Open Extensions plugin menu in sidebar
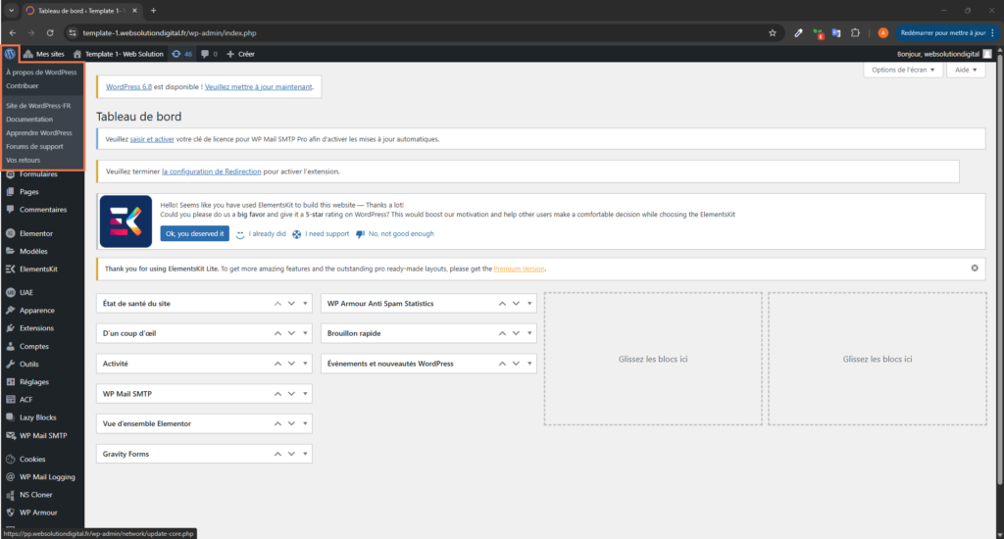 (x=36, y=328)
